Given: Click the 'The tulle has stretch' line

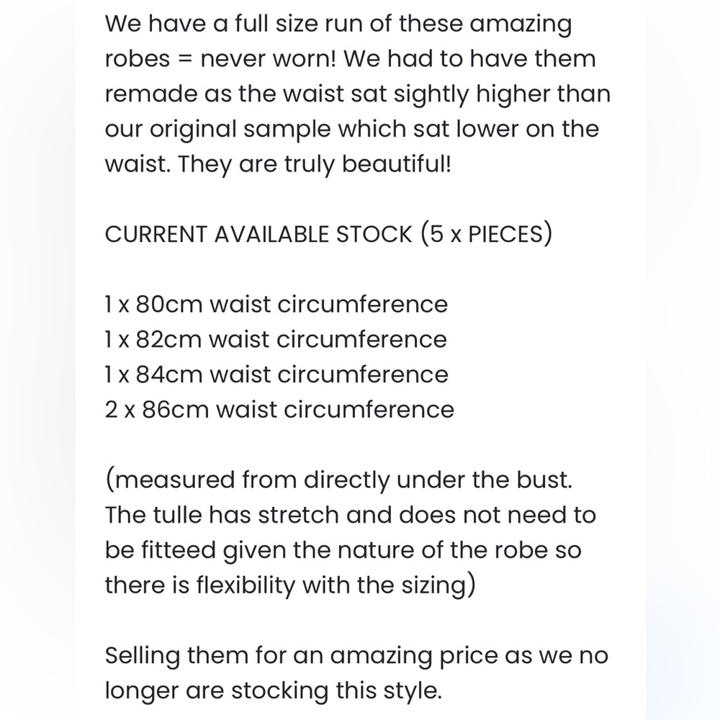Looking at the screenshot, I should pos(351,514).
